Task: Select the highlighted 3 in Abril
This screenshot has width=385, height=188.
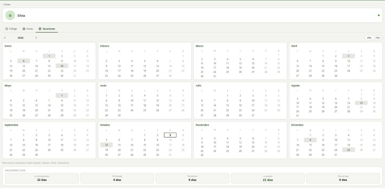Action: [x=349, y=56]
